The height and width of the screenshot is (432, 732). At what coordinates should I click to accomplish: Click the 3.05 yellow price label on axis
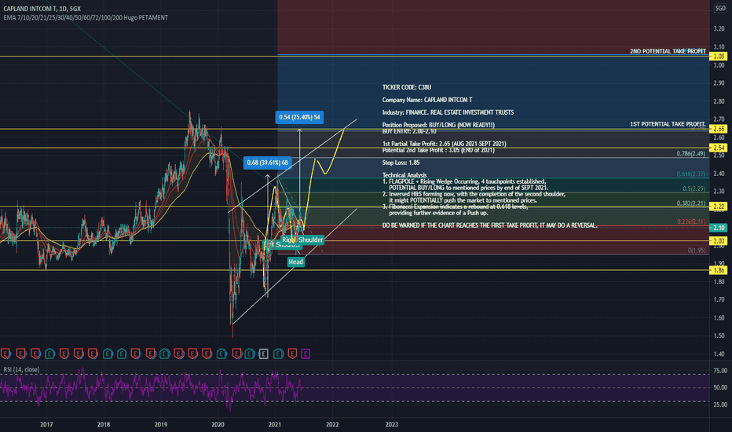coord(719,56)
